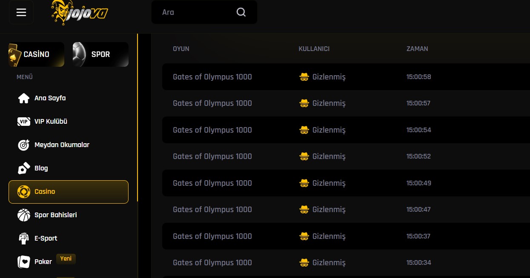This screenshot has height=278, width=530.
Task: Type in the Ara search field
Action: coord(196,12)
